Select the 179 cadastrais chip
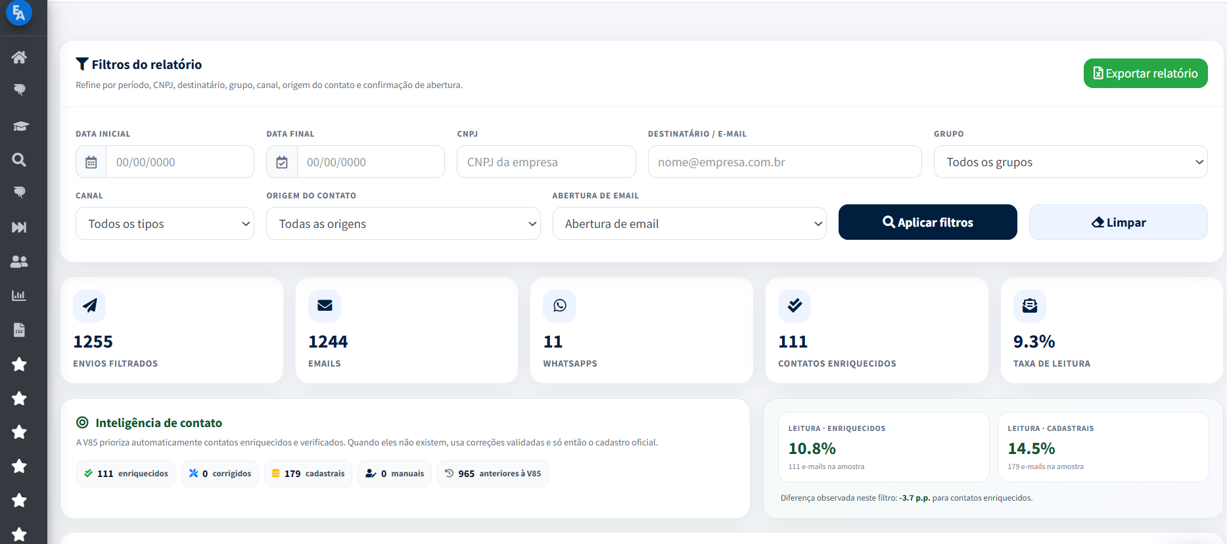 click(x=308, y=474)
